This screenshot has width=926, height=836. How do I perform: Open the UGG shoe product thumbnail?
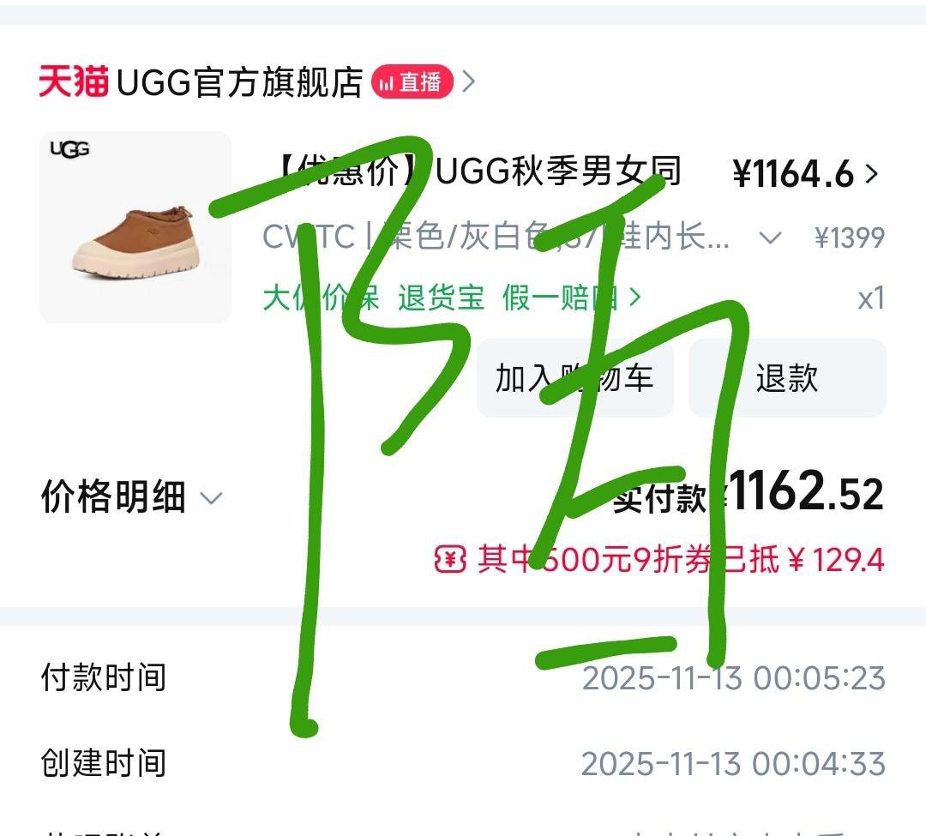click(x=135, y=227)
